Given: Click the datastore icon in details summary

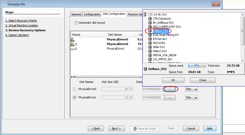Looking at the screenshot, I should 145,69.
